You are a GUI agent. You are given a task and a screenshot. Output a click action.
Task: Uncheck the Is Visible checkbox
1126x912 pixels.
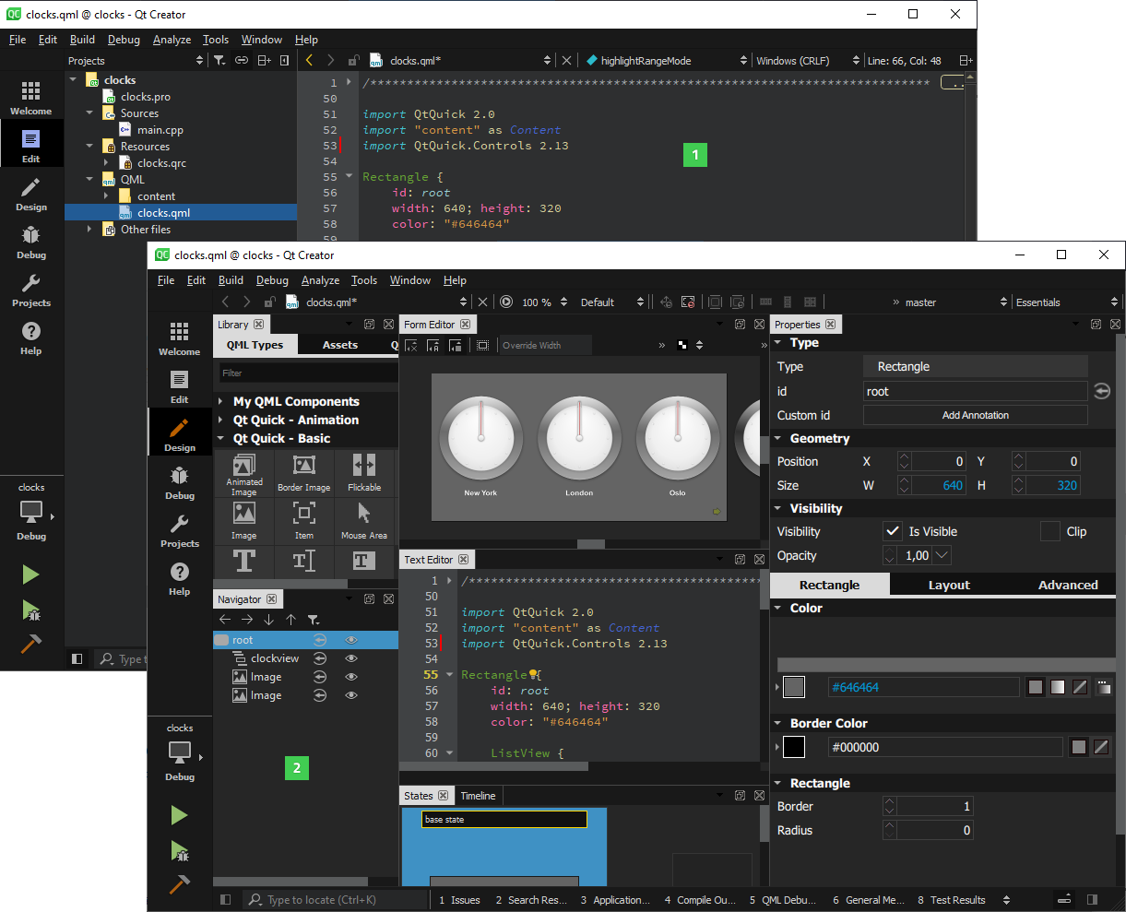(x=892, y=530)
